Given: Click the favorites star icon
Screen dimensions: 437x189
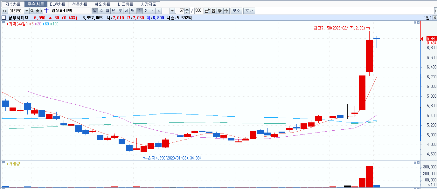Looking at the screenshot, I should (x=38, y=11).
